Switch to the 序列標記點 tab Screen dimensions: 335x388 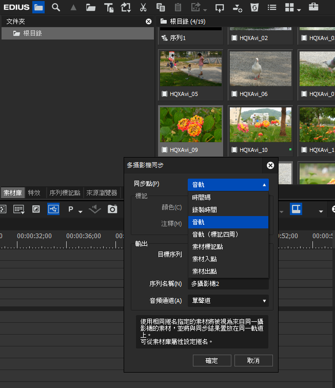(65, 193)
